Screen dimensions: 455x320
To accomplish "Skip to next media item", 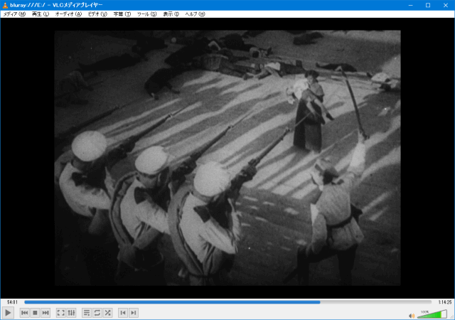I will tap(45, 313).
